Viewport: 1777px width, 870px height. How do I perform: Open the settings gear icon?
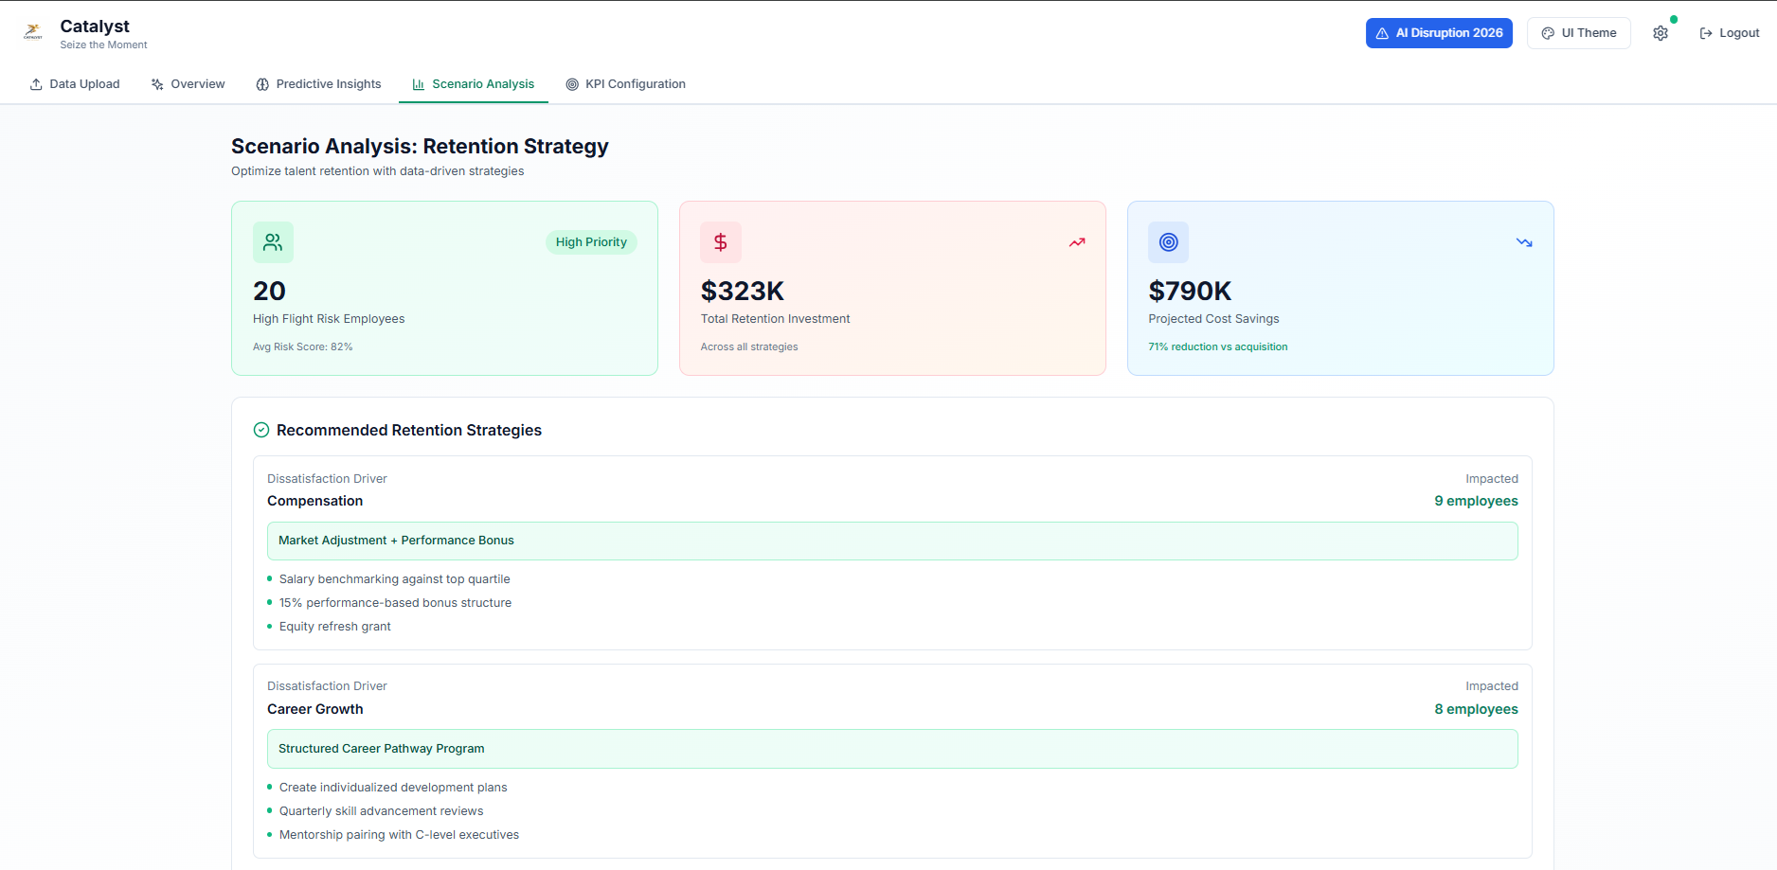pyautogui.click(x=1660, y=33)
